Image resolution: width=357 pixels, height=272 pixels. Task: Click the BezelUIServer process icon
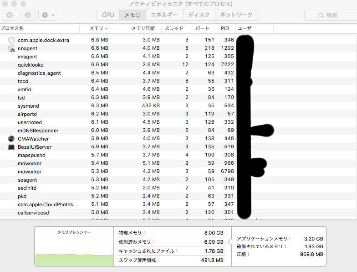coord(11,147)
